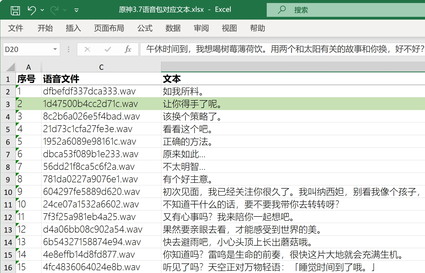Viewport: 425px width, 273px height.
Task: Select cell 21d73c1cfa27fe3e.wav
Action: point(101,129)
